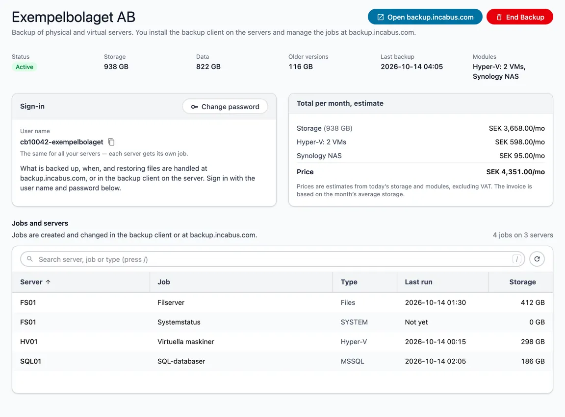Screen dimensions: 565x417
Task: Click the last backup time 2026-10-14 04:05
Action: pyautogui.click(x=411, y=67)
